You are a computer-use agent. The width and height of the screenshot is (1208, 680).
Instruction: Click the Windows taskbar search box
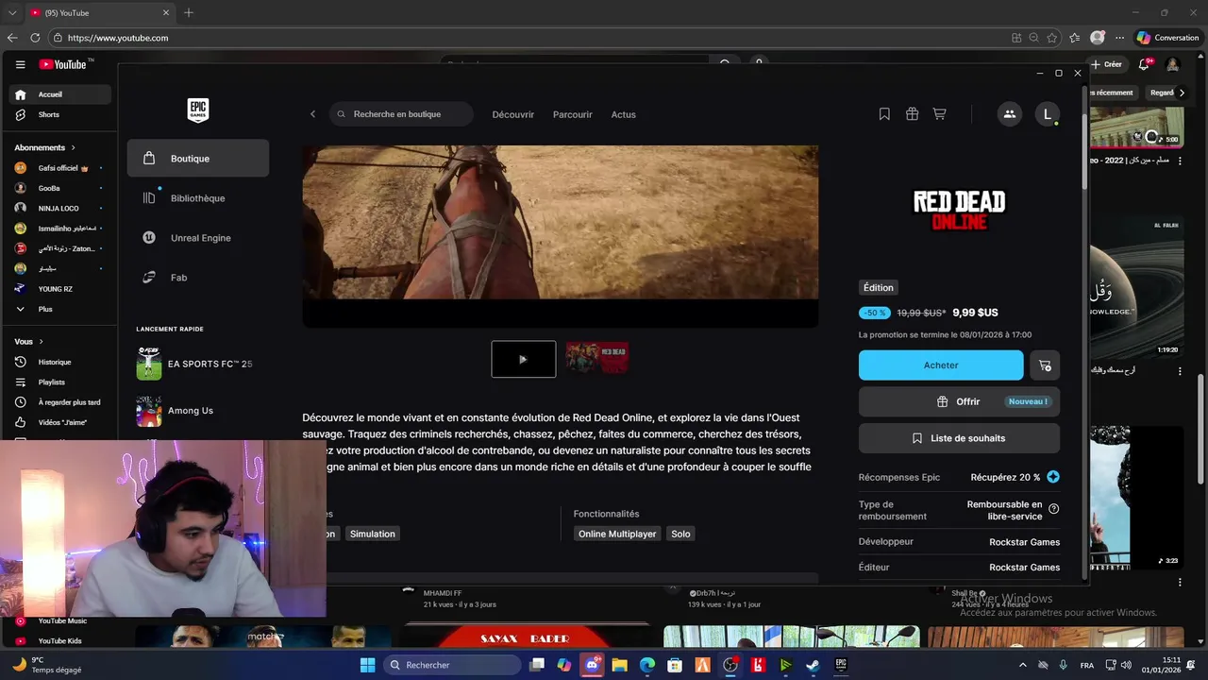click(452, 665)
